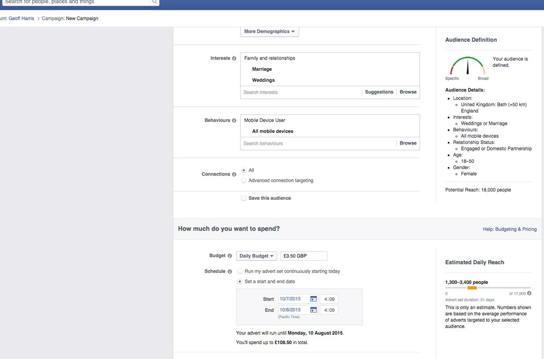Screen dimensions: 544x359
Task: Click the Interests info icon
Action: (x=234, y=59)
